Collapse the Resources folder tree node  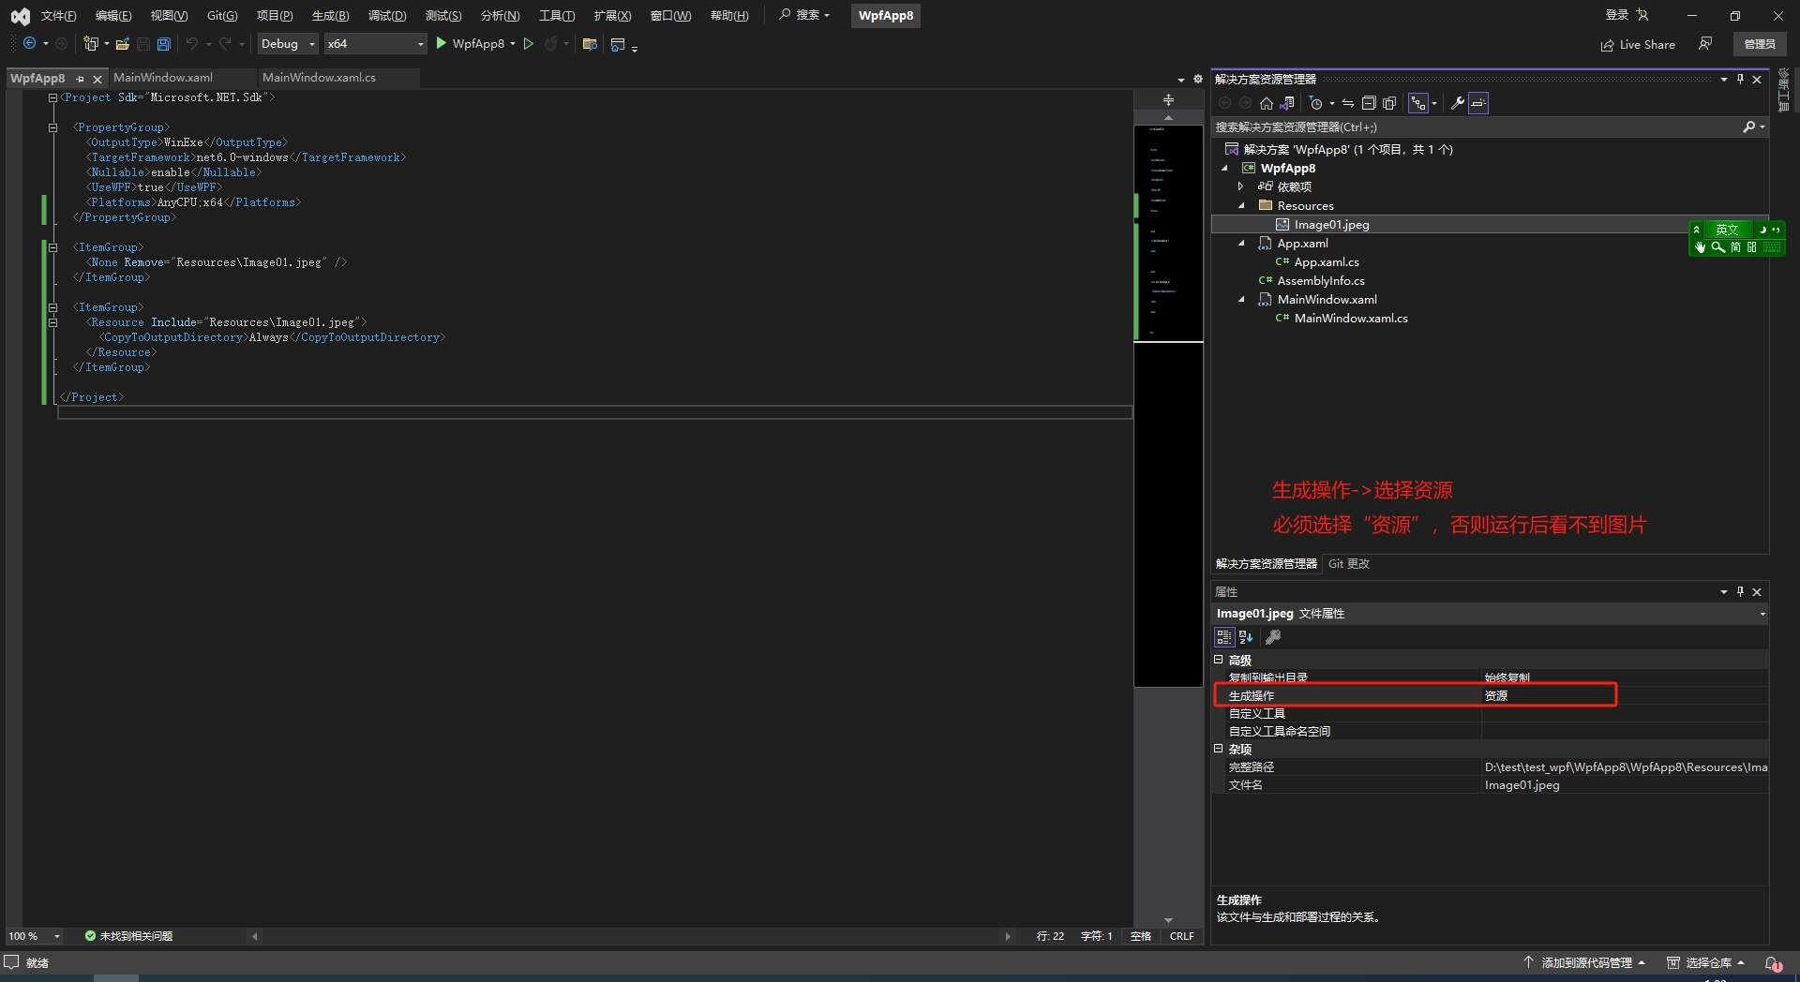pos(1241,205)
